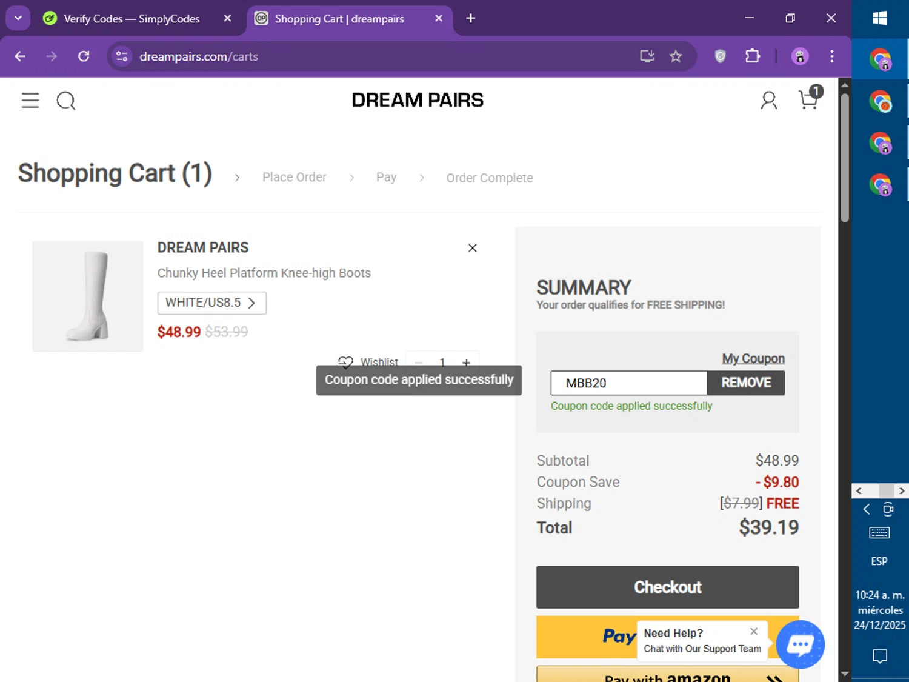Open the WHITE/US8.5 variant selector
This screenshot has width=909, height=682.
[x=211, y=303]
